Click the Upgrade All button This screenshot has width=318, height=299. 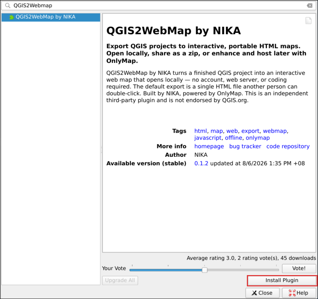(120, 280)
